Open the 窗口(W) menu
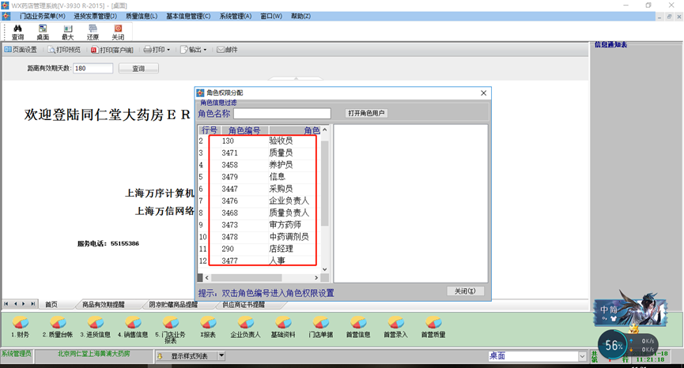 tap(271, 16)
